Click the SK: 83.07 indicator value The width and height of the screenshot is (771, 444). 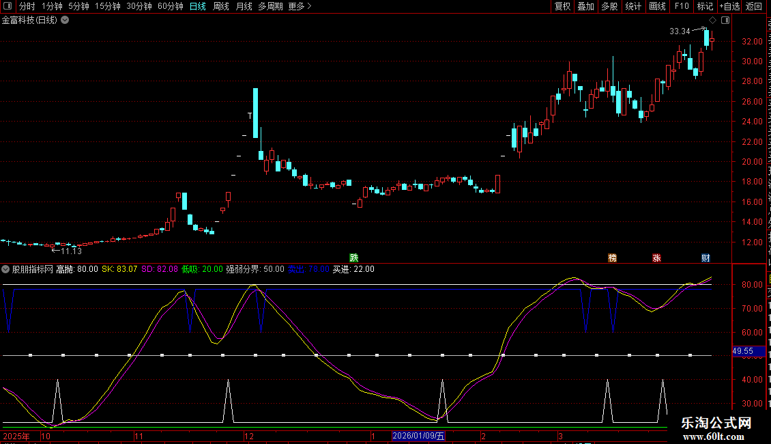(119, 269)
